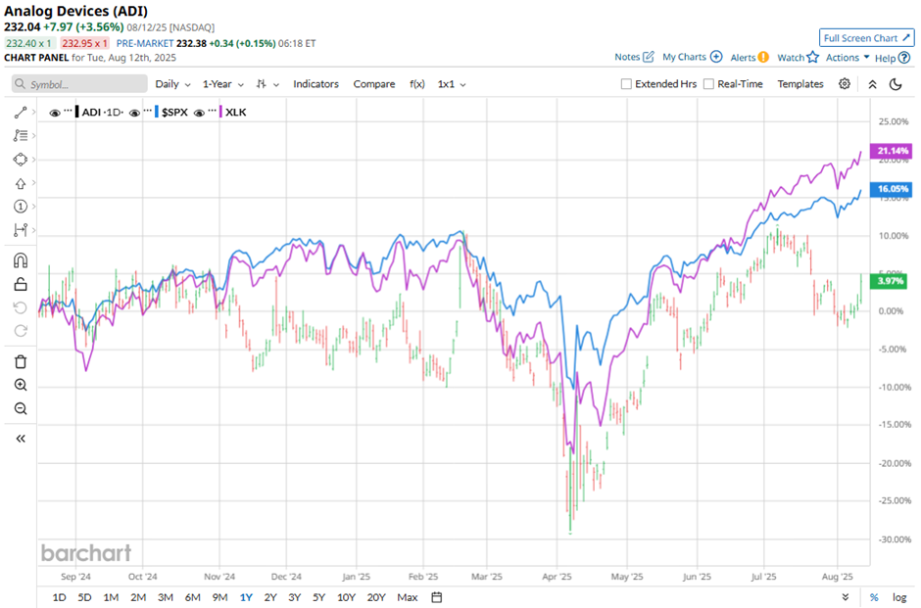Image resolution: width=921 pixels, height=608 pixels.
Task: Open the 1x1 layout dropdown
Action: pos(452,84)
